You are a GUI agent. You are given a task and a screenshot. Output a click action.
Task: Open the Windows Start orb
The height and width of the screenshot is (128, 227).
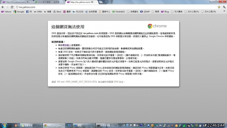pos(4,125)
